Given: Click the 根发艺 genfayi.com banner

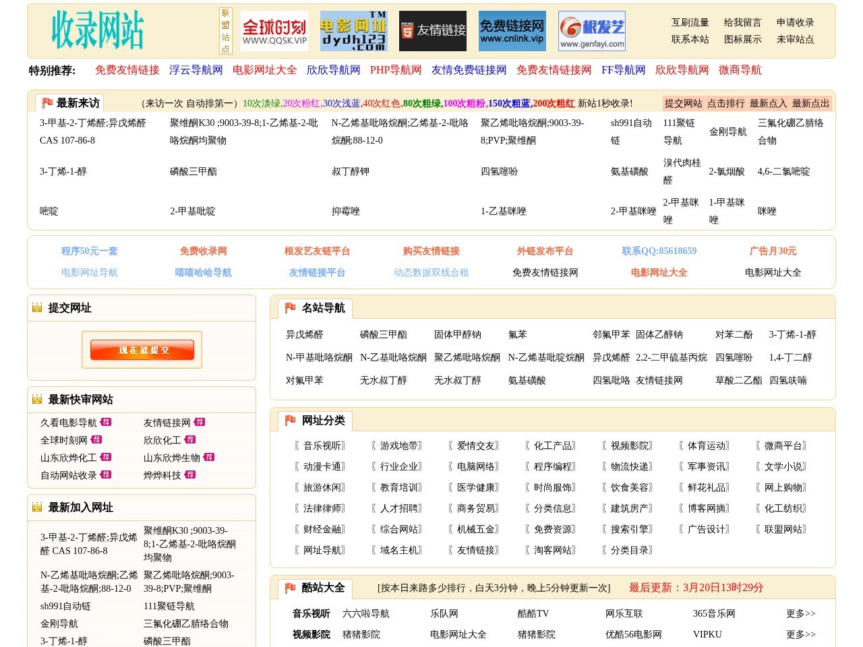Looking at the screenshot, I should (x=592, y=31).
